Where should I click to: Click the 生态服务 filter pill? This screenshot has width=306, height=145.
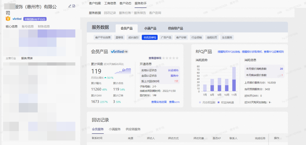pyautogui.click(x=227, y=38)
